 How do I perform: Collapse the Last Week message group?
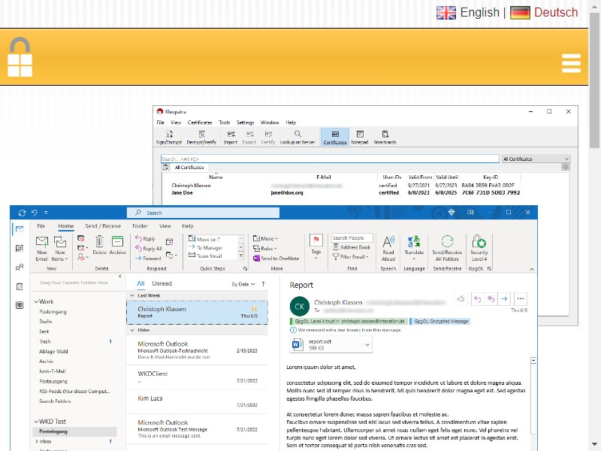coord(132,295)
